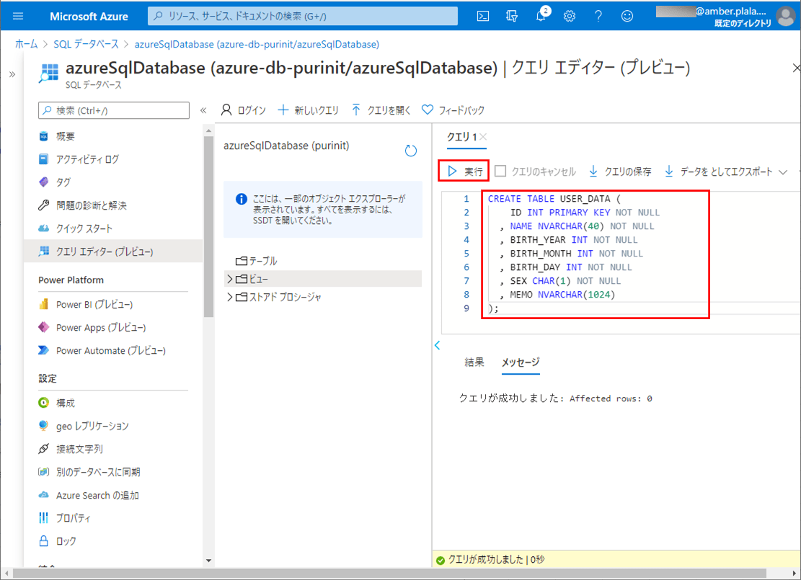Click the MEMO NVARCHAR(1024) line

[557, 295]
